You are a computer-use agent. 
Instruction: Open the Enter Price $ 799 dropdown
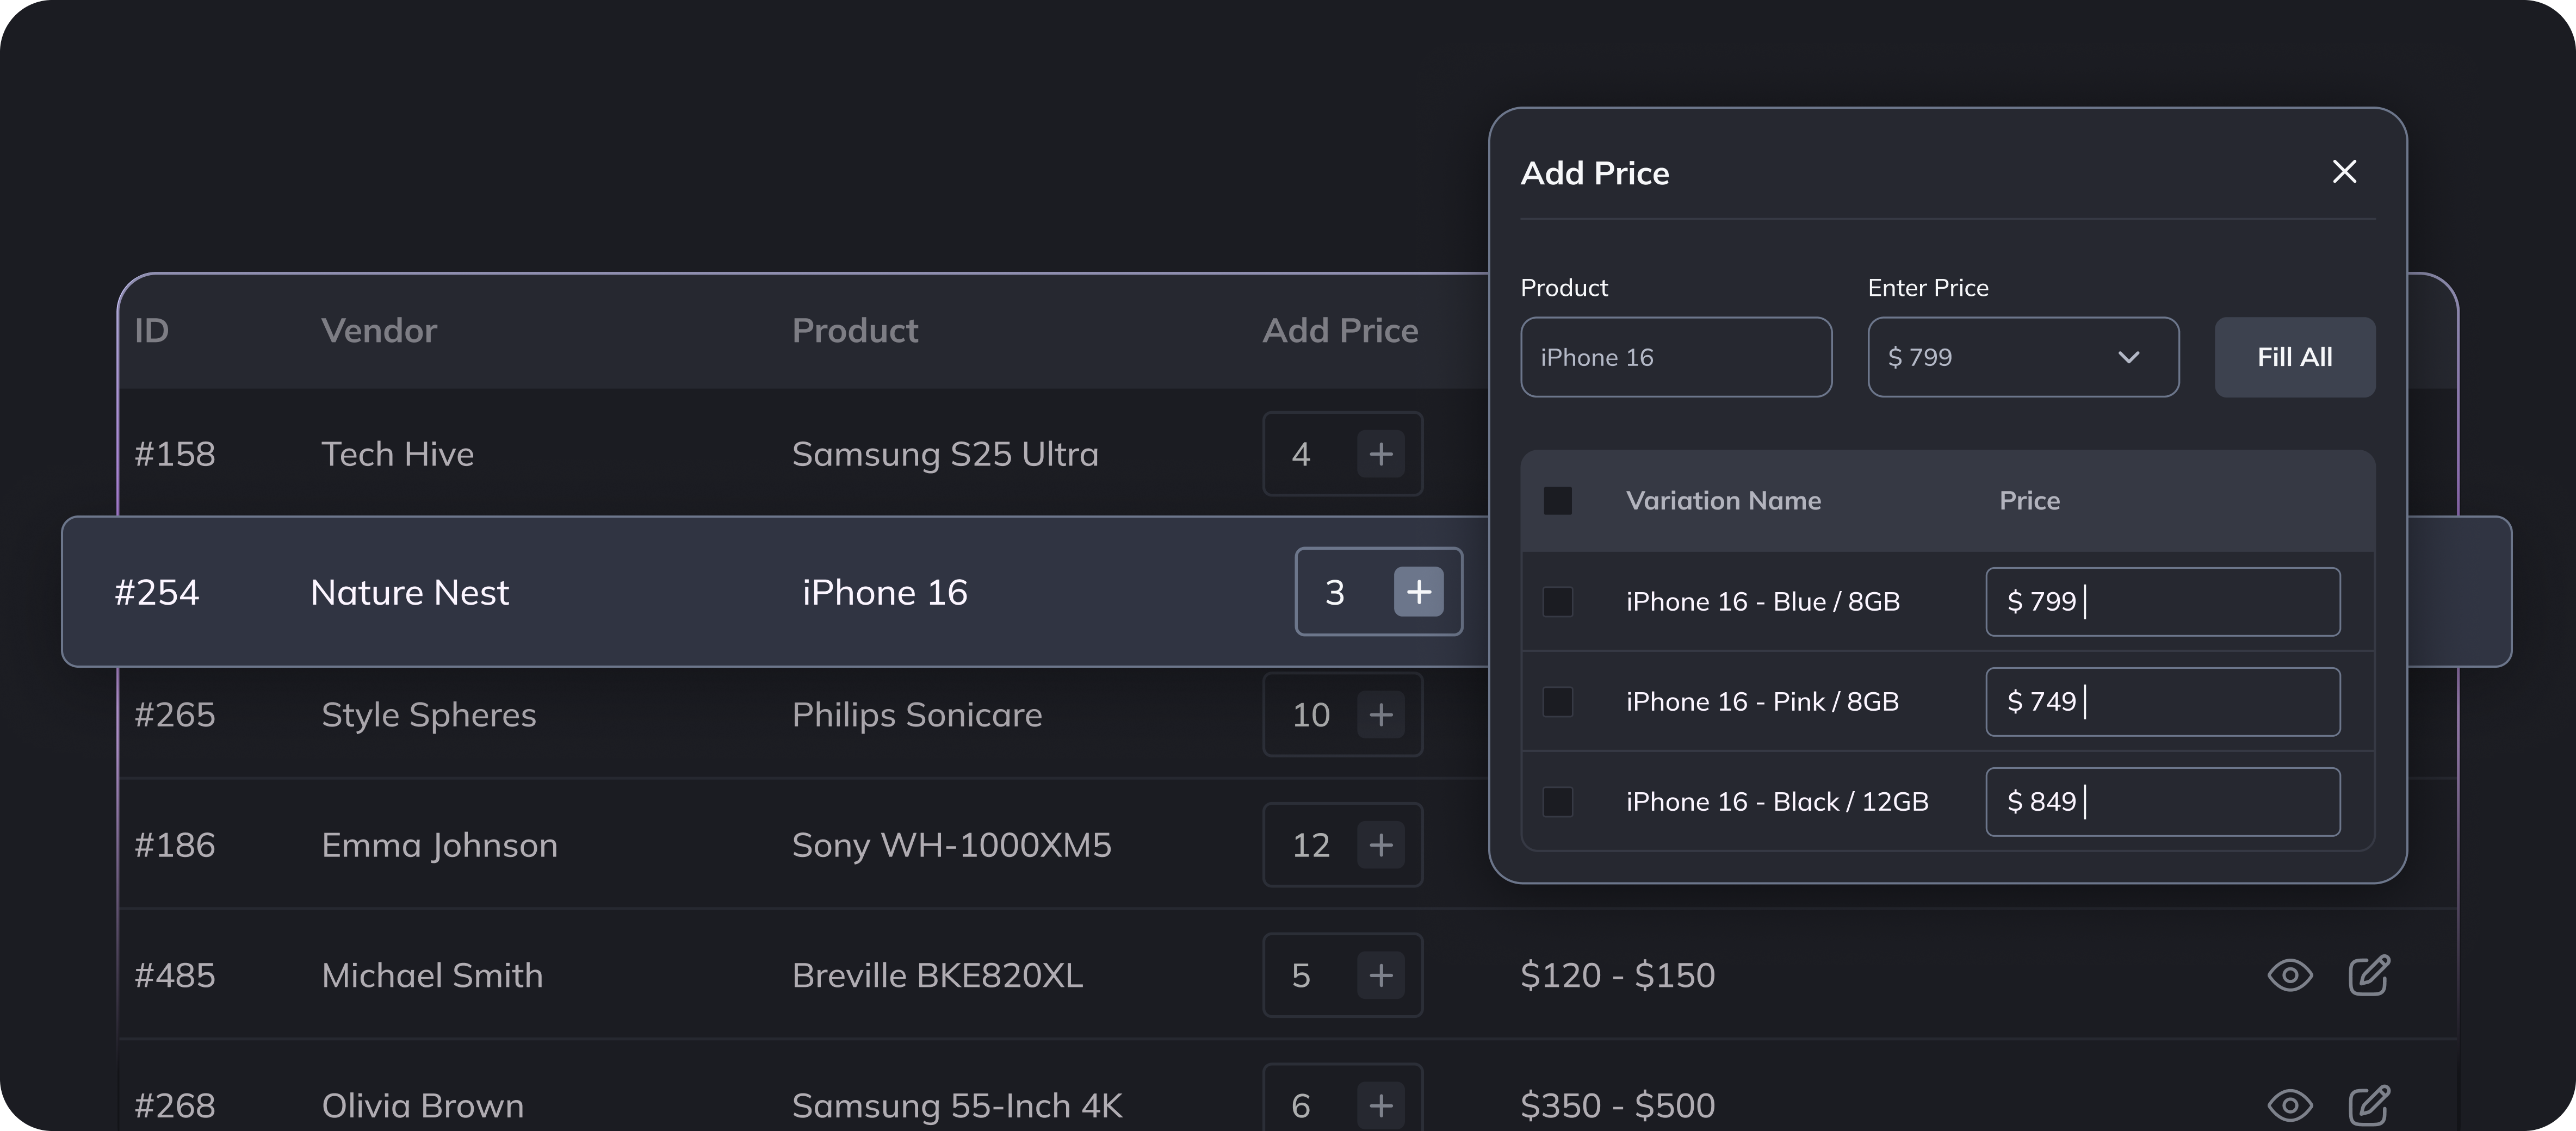(x=2023, y=357)
